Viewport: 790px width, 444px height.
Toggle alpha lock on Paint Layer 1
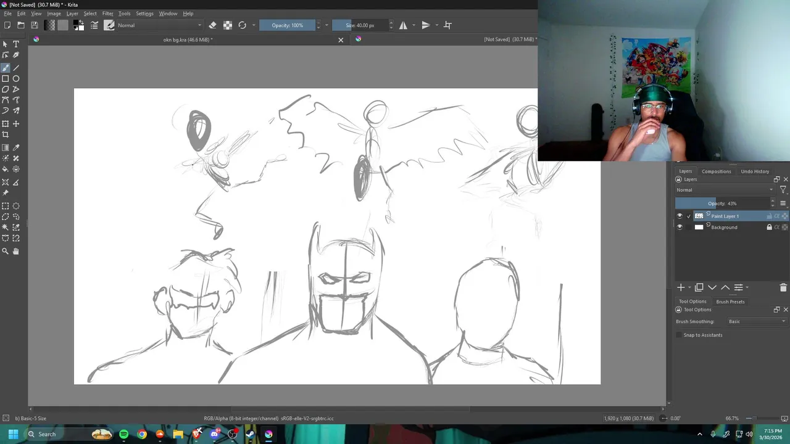point(785,216)
